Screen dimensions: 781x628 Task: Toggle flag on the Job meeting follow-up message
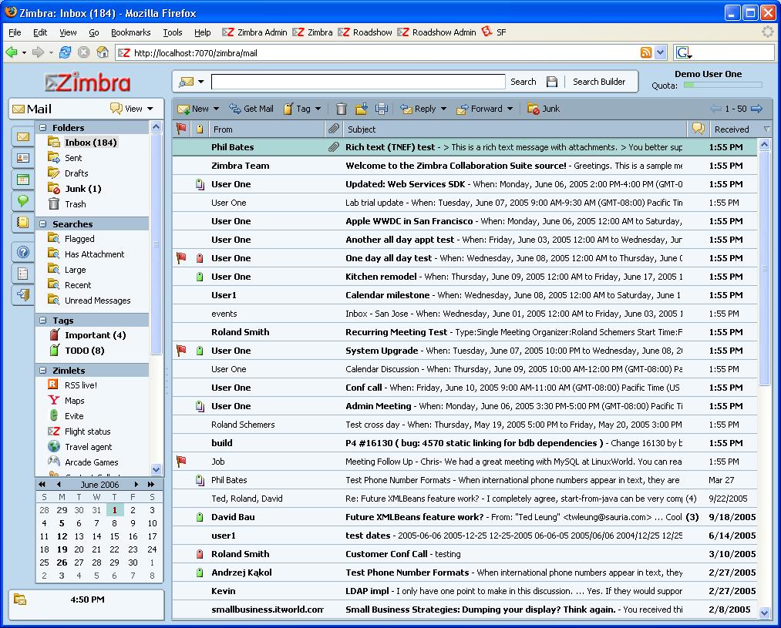pyautogui.click(x=180, y=462)
